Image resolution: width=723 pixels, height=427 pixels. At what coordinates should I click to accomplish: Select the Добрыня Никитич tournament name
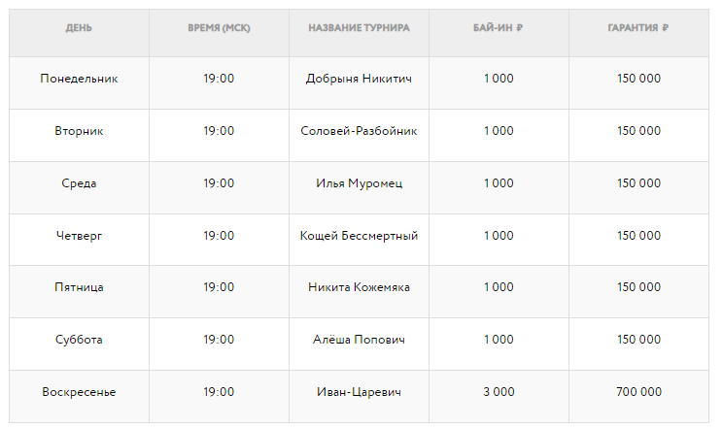359,79
